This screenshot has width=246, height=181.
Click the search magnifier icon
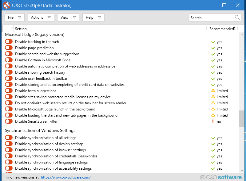[237, 17]
